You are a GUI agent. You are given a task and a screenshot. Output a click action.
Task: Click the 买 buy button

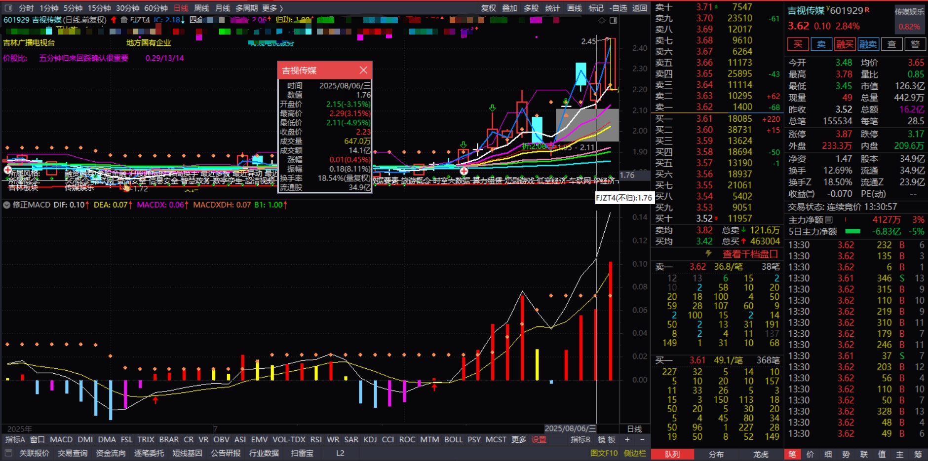(798, 44)
